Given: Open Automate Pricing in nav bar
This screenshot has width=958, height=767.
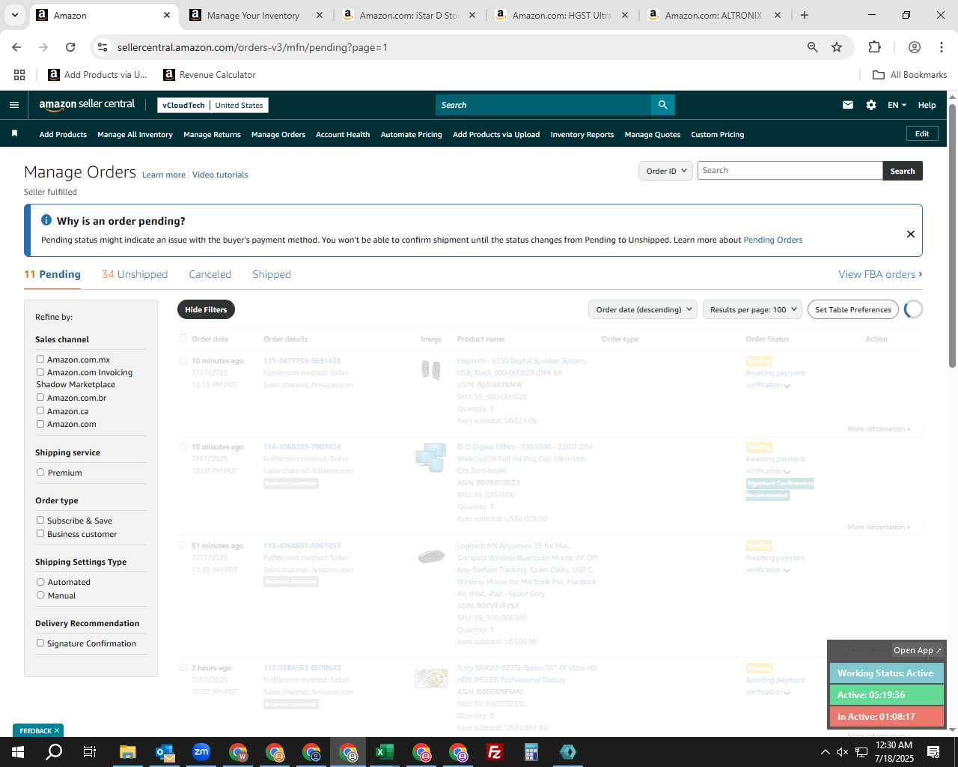Looking at the screenshot, I should pos(412,135).
